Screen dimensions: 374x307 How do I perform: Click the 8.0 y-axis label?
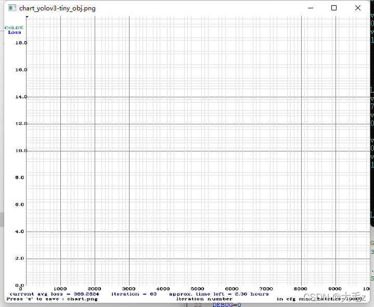[x=20, y=177]
